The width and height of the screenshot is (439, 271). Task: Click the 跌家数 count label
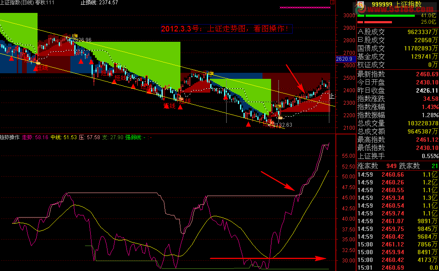click(x=409, y=166)
